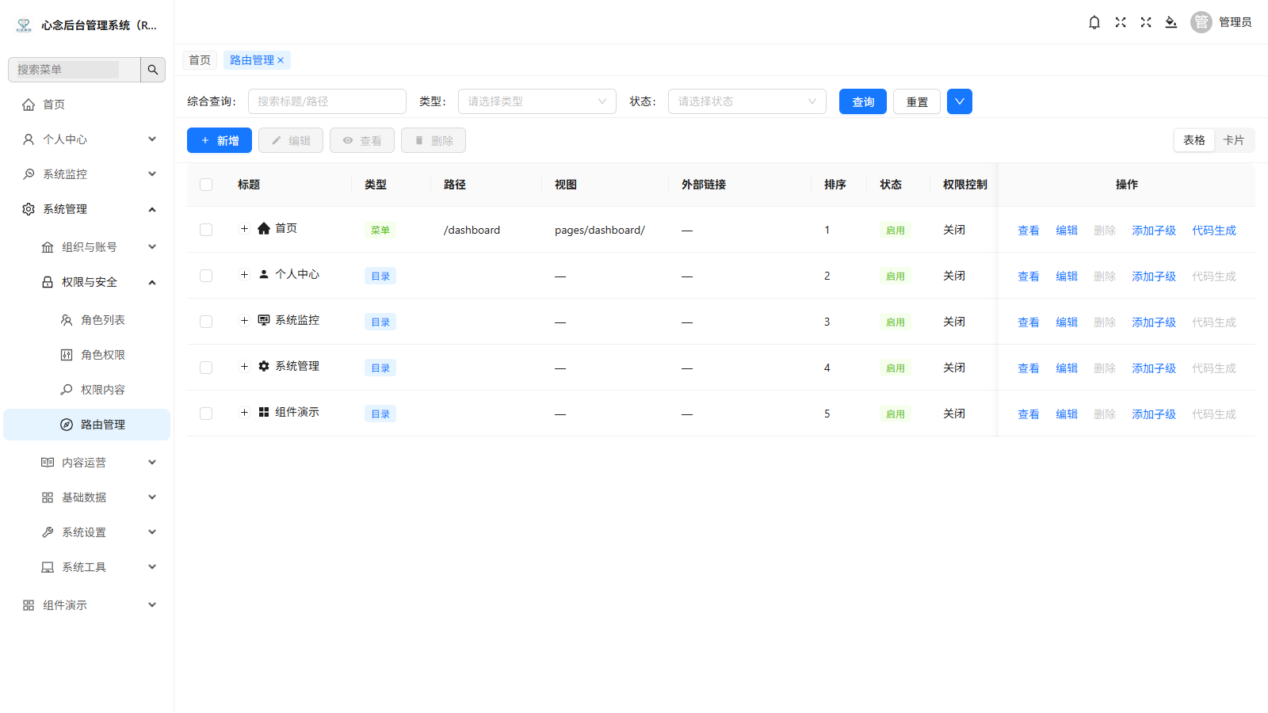Viewport: 1268px width, 713px height.
Task: Expand the 系统管理 row plus icon
Action: (x=244, y=366)
